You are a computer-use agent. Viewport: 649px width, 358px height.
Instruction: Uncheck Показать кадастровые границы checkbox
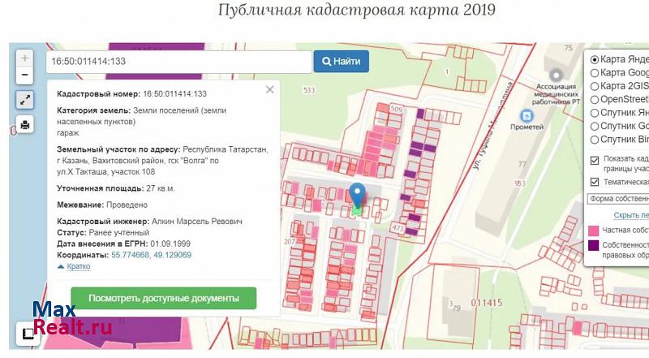(595, 159)
